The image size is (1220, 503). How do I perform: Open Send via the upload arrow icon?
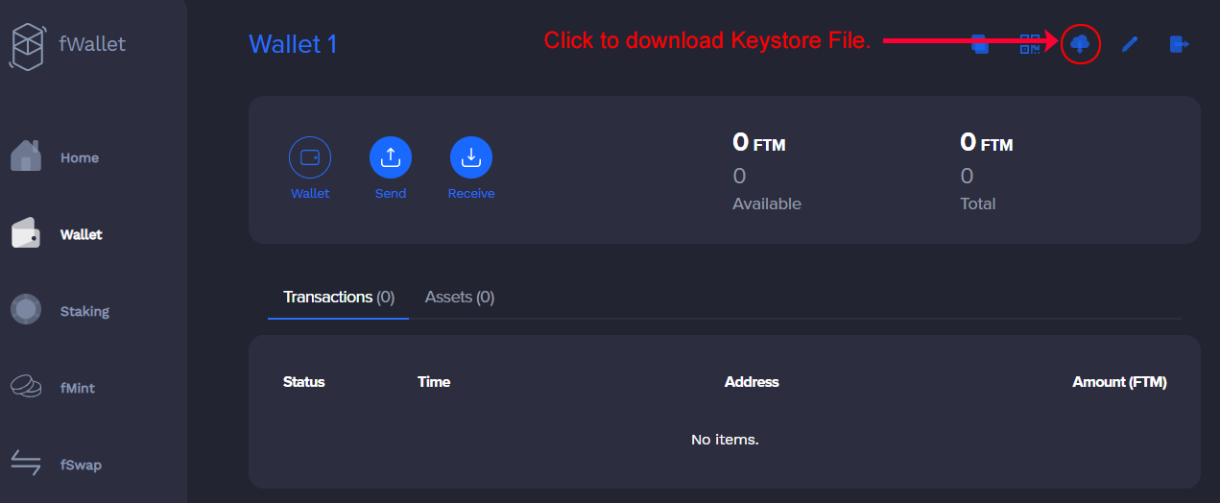(391, 157)
